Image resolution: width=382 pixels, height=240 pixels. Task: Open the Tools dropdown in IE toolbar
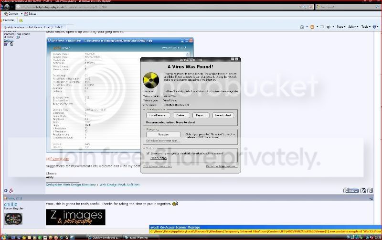click(366, 27)
